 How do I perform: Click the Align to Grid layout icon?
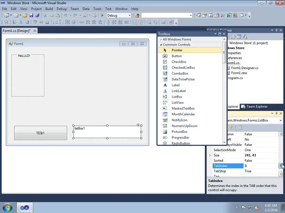coord(6,22)
